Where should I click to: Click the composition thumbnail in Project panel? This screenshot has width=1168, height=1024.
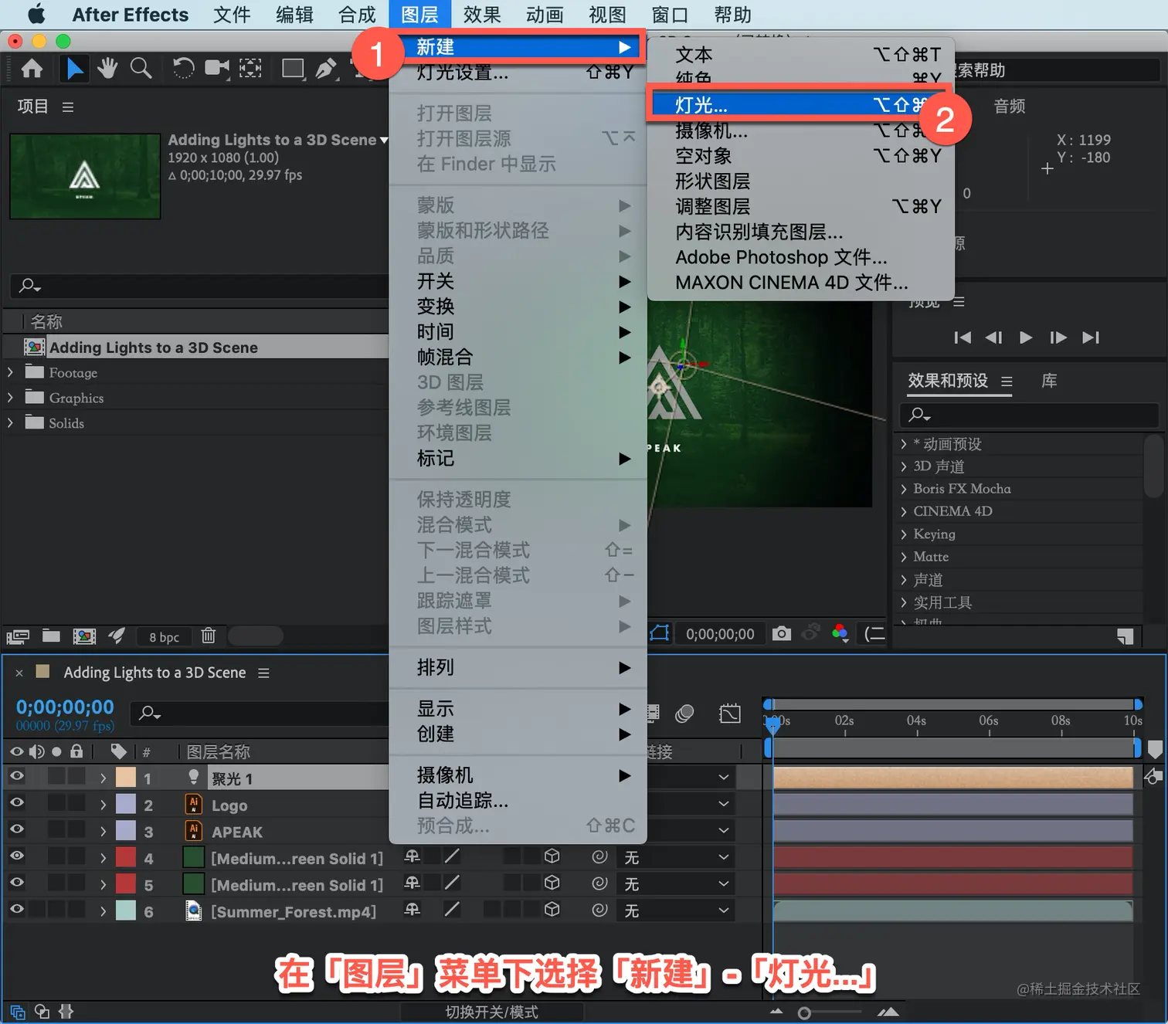(85, 176)
